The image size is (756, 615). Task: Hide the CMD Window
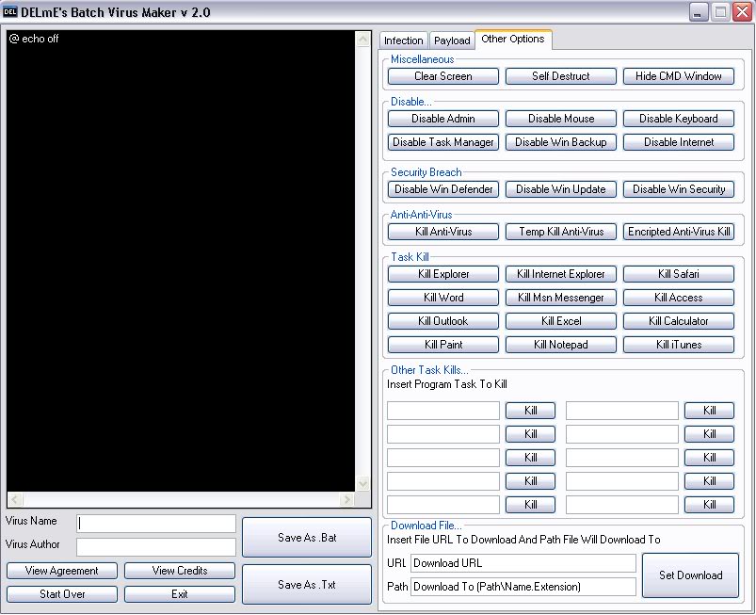(678, 75)
